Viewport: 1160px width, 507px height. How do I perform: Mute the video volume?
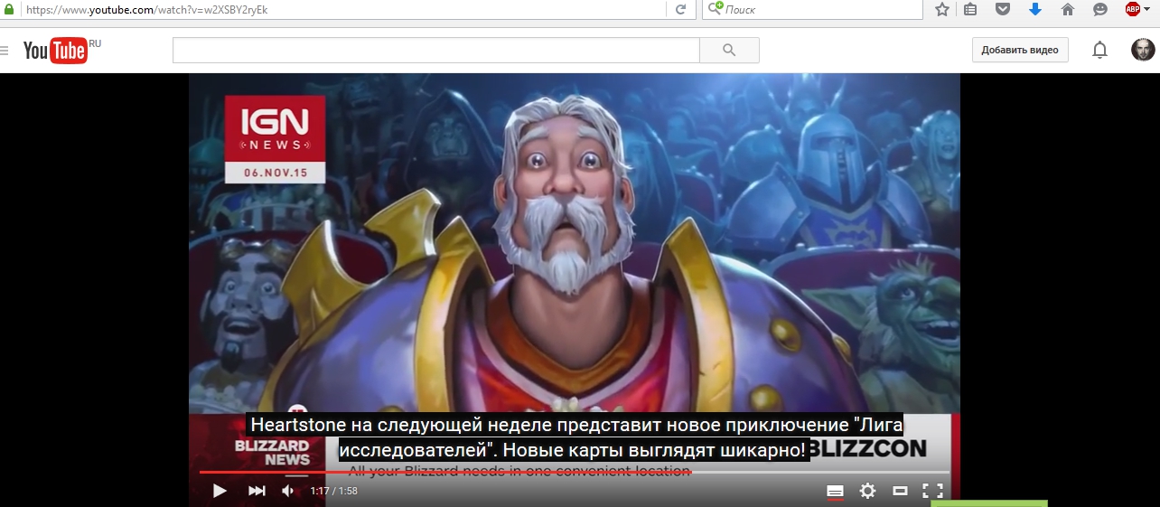click(288, 491)
